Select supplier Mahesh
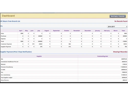 [x=3, y=64]
